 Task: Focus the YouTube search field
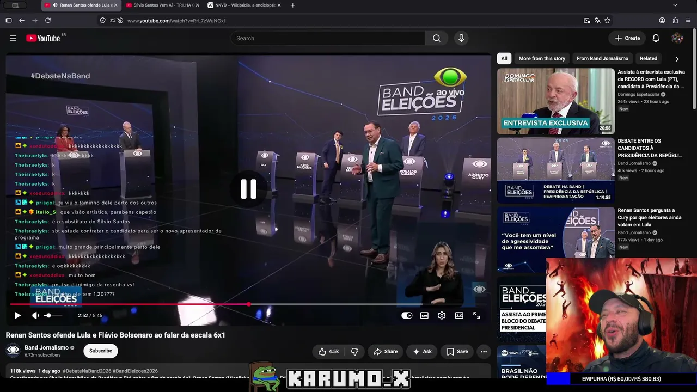pos(328,38)
